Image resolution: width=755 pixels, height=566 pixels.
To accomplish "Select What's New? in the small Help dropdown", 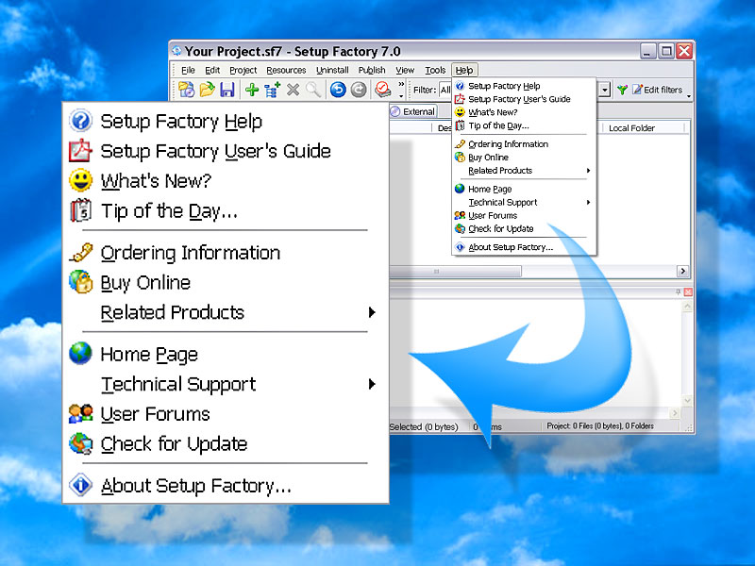I will tap(525, 112).
